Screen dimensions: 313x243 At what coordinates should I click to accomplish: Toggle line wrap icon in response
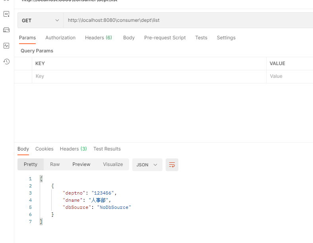tap(172, 165)
